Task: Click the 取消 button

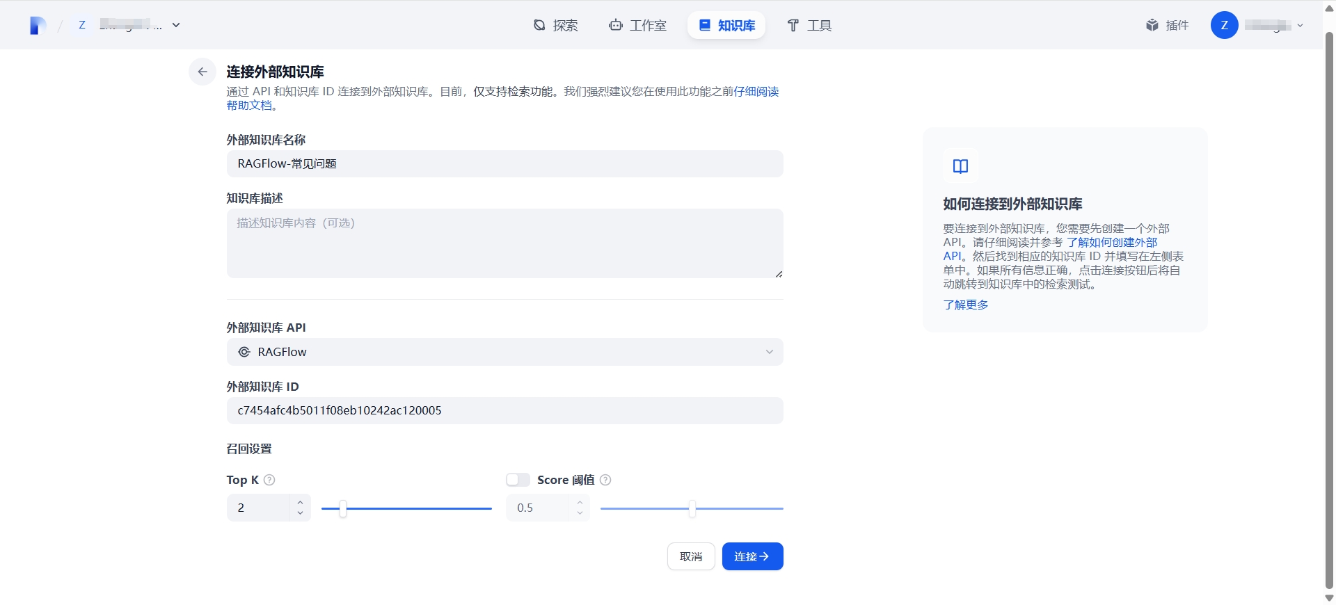Action: pos(691,556)
